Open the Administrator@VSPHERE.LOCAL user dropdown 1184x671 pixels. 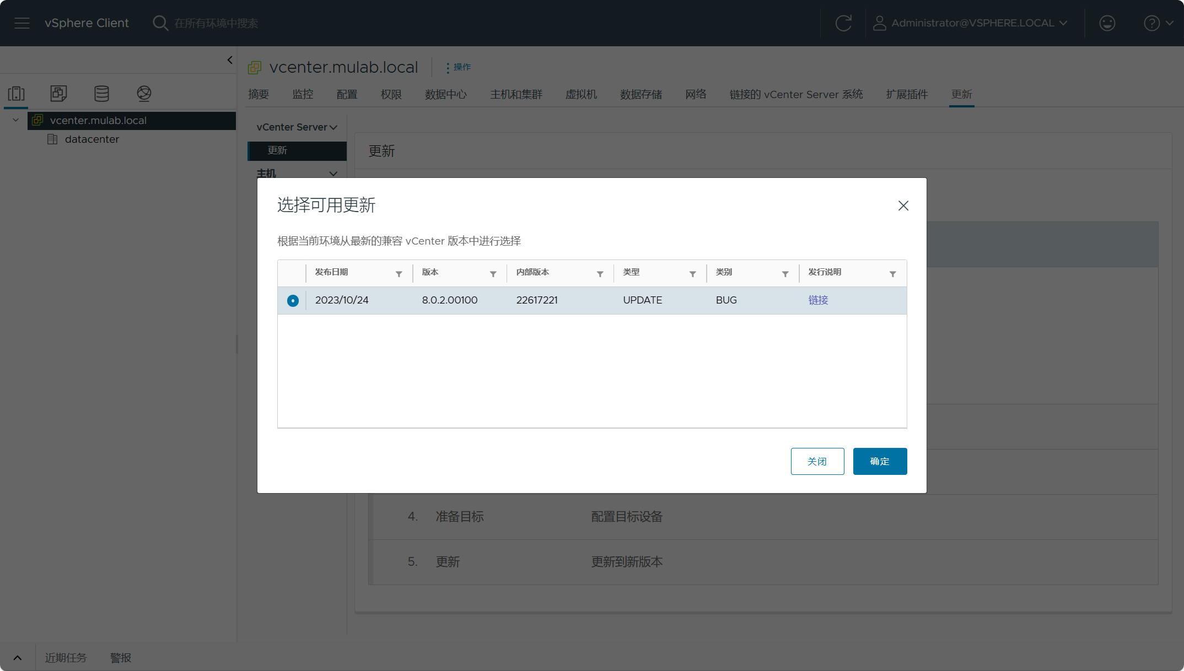971,23
